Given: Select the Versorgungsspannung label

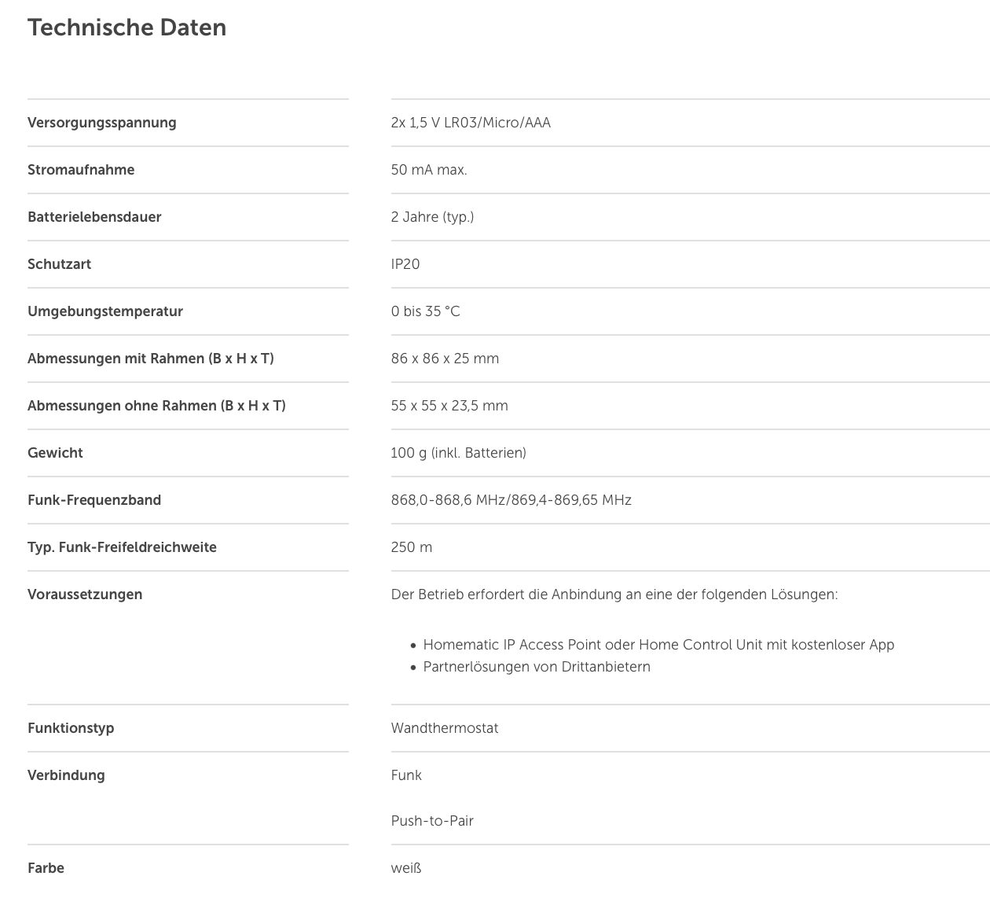Looking at the screenshot, I should (x=102, y=123).
